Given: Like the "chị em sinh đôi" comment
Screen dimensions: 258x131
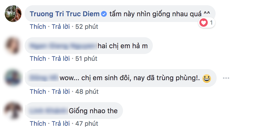Looking at the screenshot, I should [x=38, y=91].
